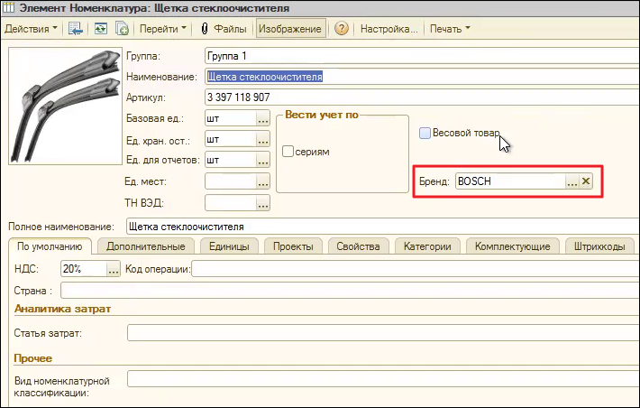
Task: Click the Полное наименование input field
Action: click(x=383, y=227)
